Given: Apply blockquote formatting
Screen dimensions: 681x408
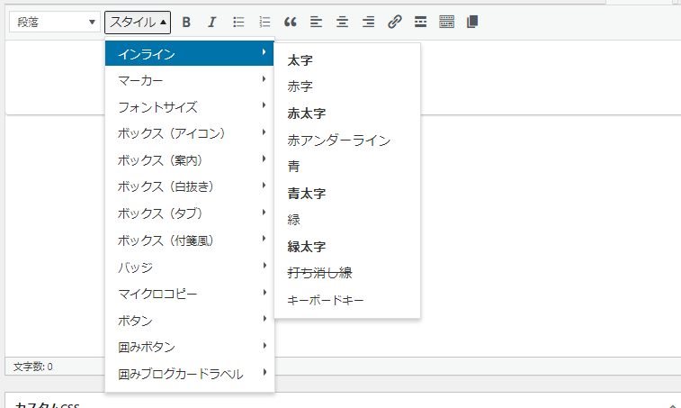Looking at the screenshot, I should click(290, 22).
